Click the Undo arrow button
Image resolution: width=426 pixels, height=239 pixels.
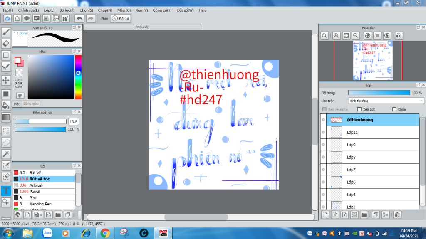[79, 18]
